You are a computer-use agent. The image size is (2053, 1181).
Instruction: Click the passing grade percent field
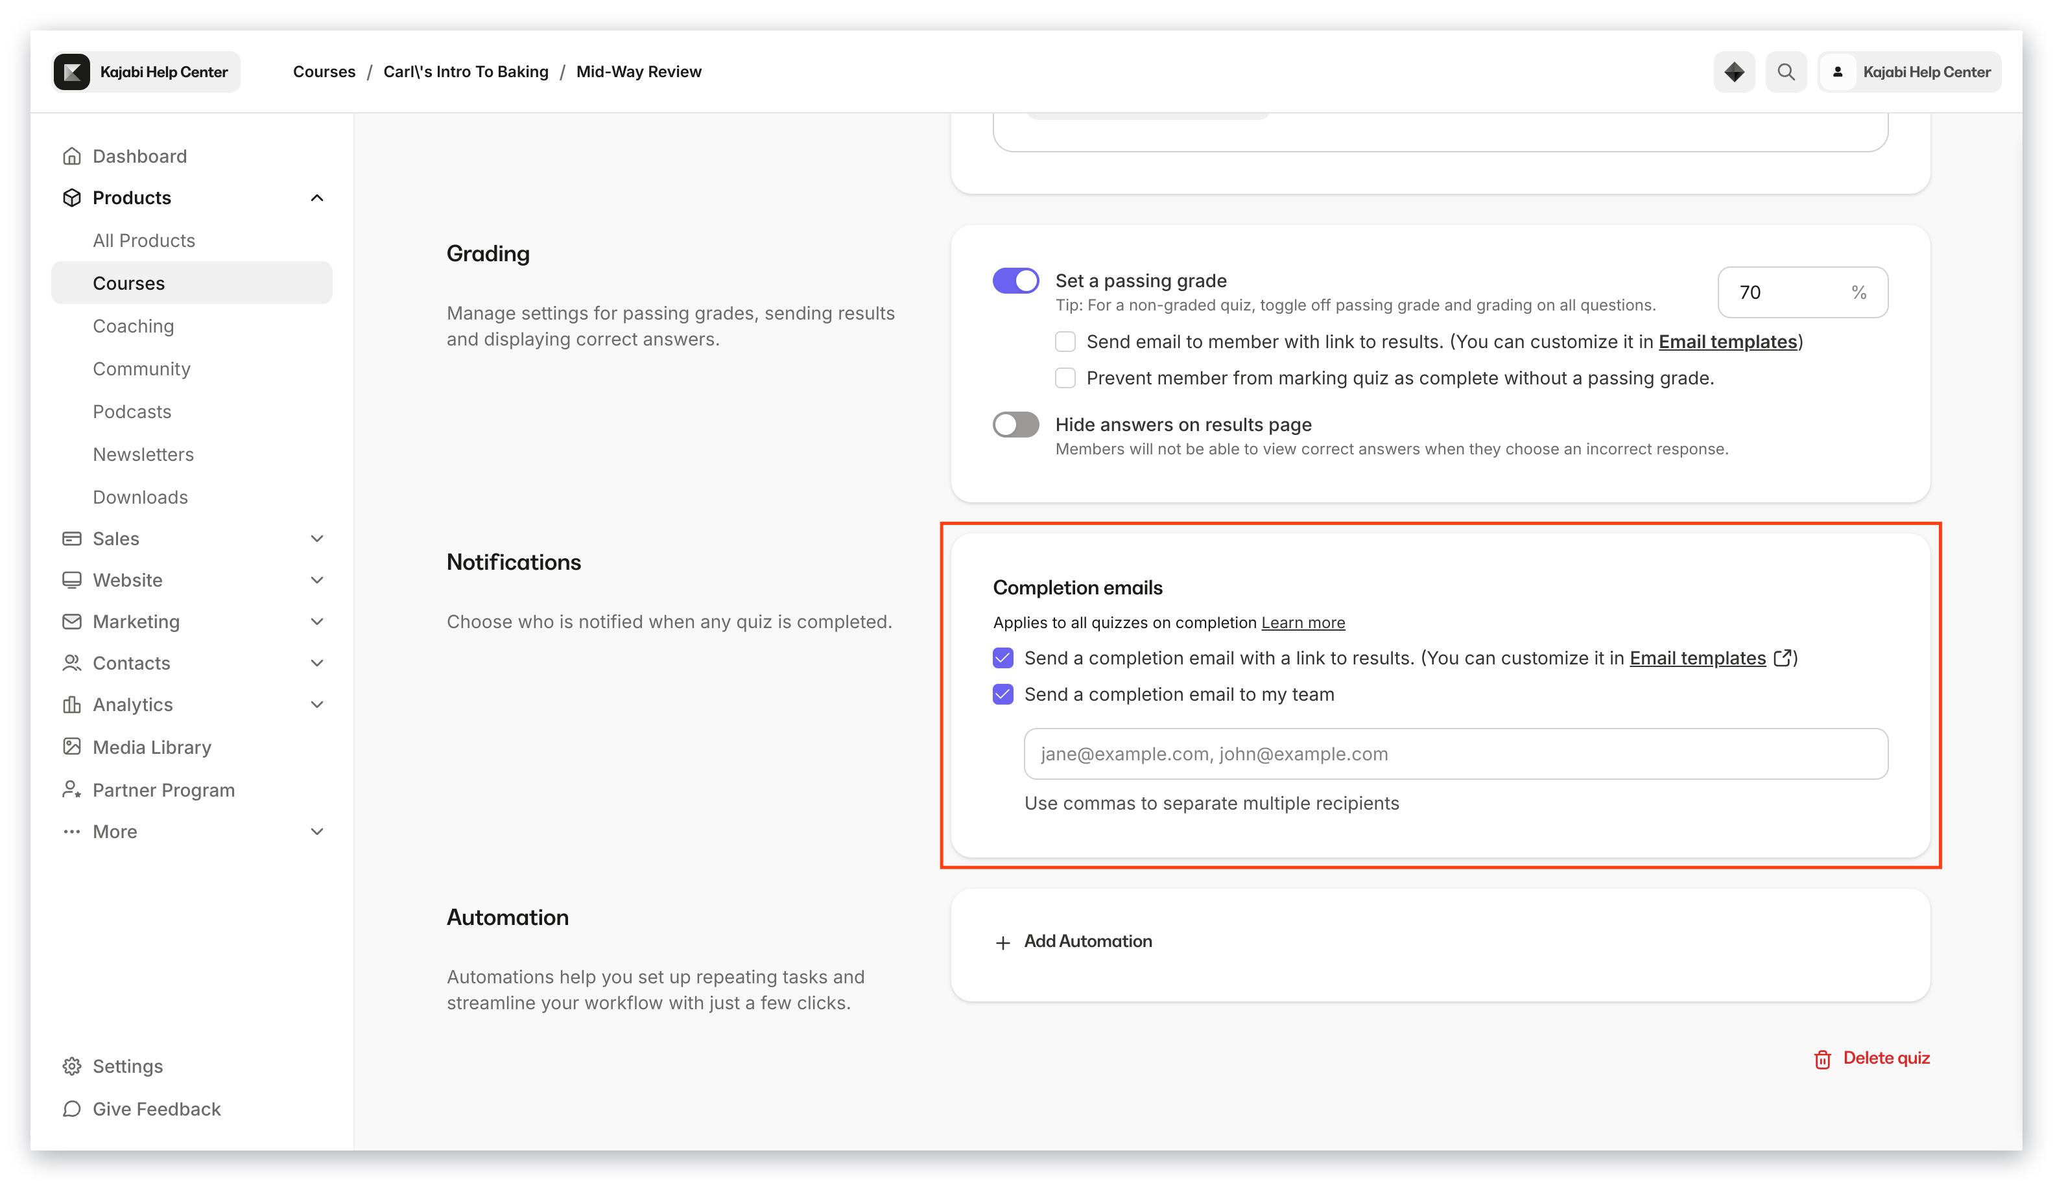[x=1802, y=292]
